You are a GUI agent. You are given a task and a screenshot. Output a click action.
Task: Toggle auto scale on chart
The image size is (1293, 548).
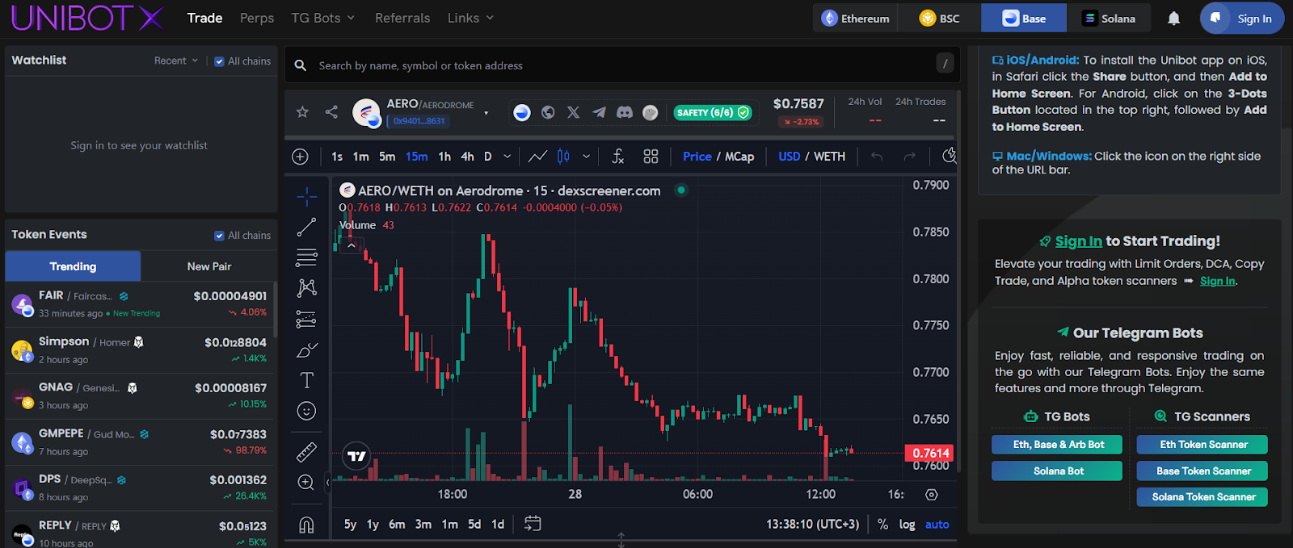pos(937,525)
